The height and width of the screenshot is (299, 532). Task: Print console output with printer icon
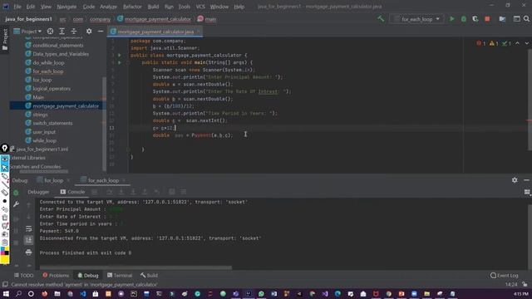click(28, 252)
